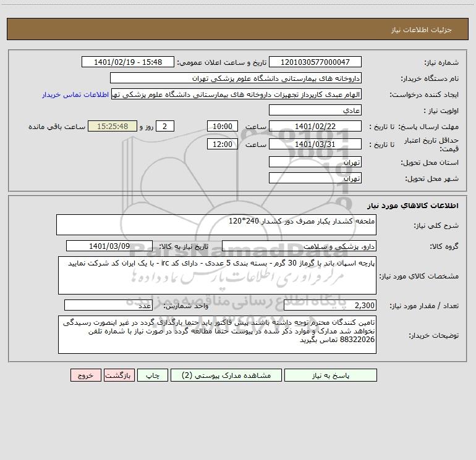
Task: Click the 'تعداد / مقدار مورد نیاز:' label
Action: 424,306
